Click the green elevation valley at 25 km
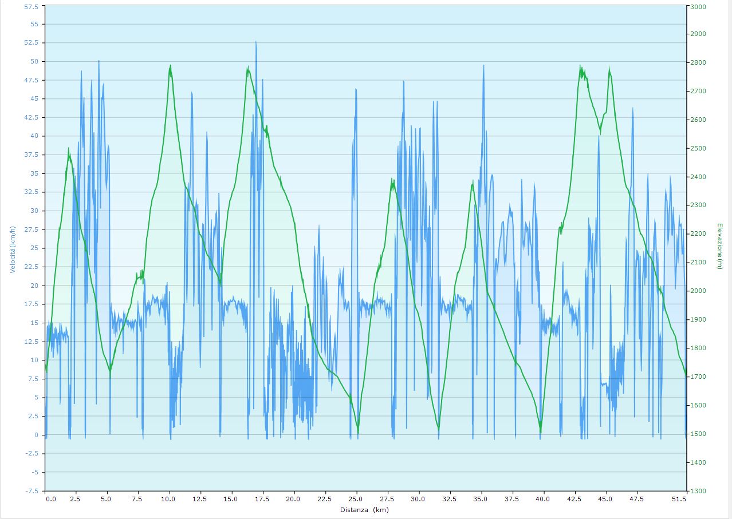The image size is (732, 519). [x=358, y=432]
